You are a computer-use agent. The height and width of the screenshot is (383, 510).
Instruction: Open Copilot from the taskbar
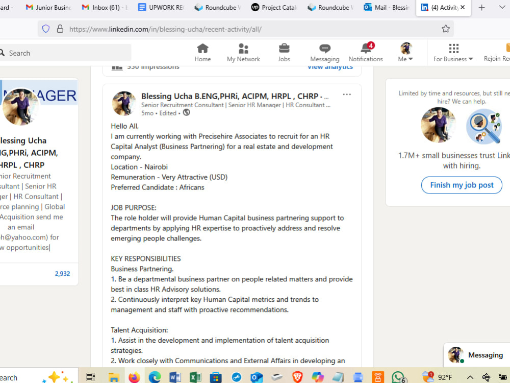[317, 377]
